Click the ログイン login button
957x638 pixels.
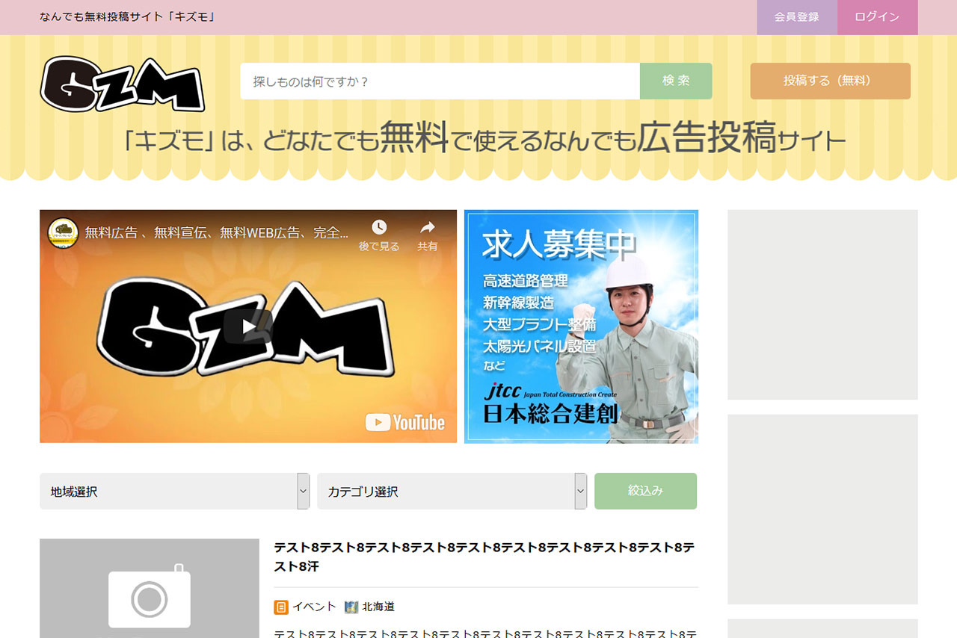coord(878,17)
